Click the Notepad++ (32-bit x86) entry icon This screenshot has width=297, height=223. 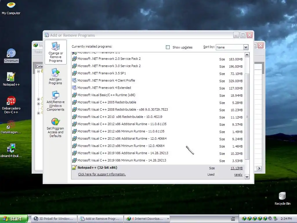(x=74, y=168)
